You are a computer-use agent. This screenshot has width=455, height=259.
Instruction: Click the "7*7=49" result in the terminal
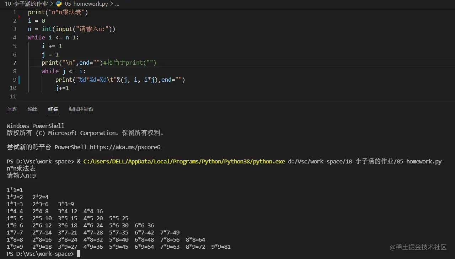coord(170,232)
